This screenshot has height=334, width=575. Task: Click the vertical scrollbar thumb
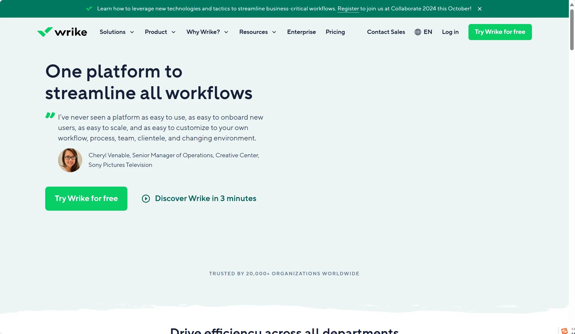(572, 29)
